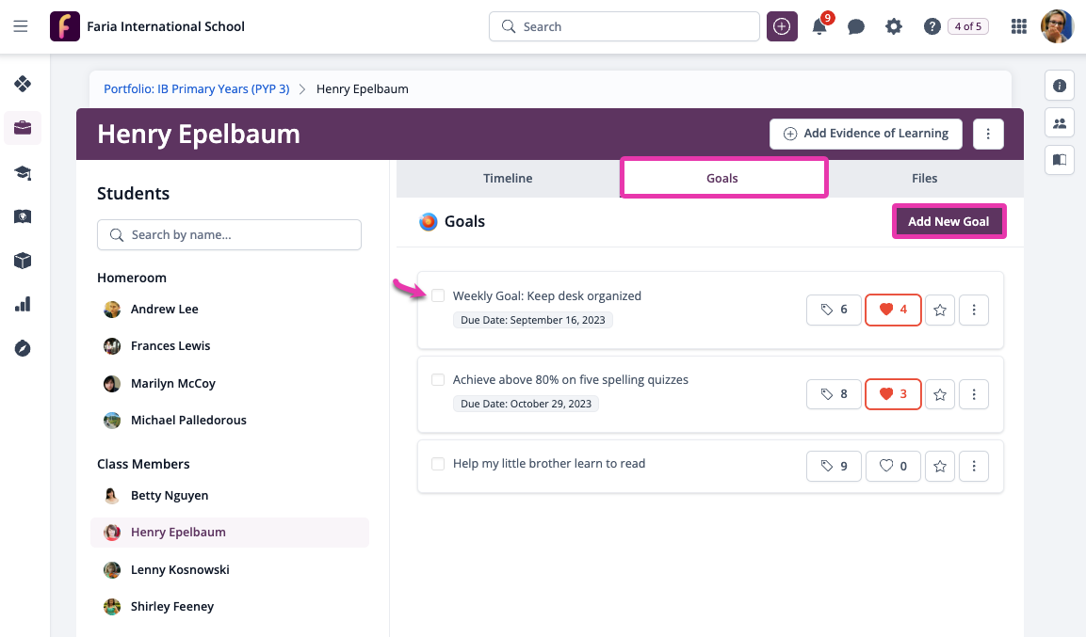Screen dimensions: 1086x637
Task: Expand the hamburger navigation menu
Action: [21, 26]
